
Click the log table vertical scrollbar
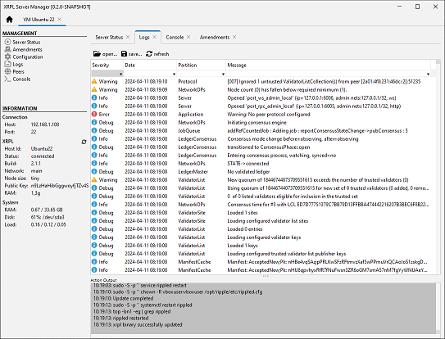[x=438, y=167]
